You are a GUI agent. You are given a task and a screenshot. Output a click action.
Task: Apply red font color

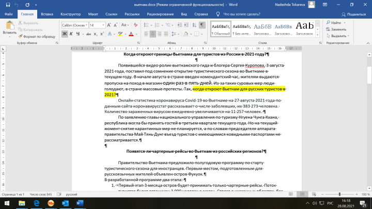pyautogui.click(x=131, y=34)
